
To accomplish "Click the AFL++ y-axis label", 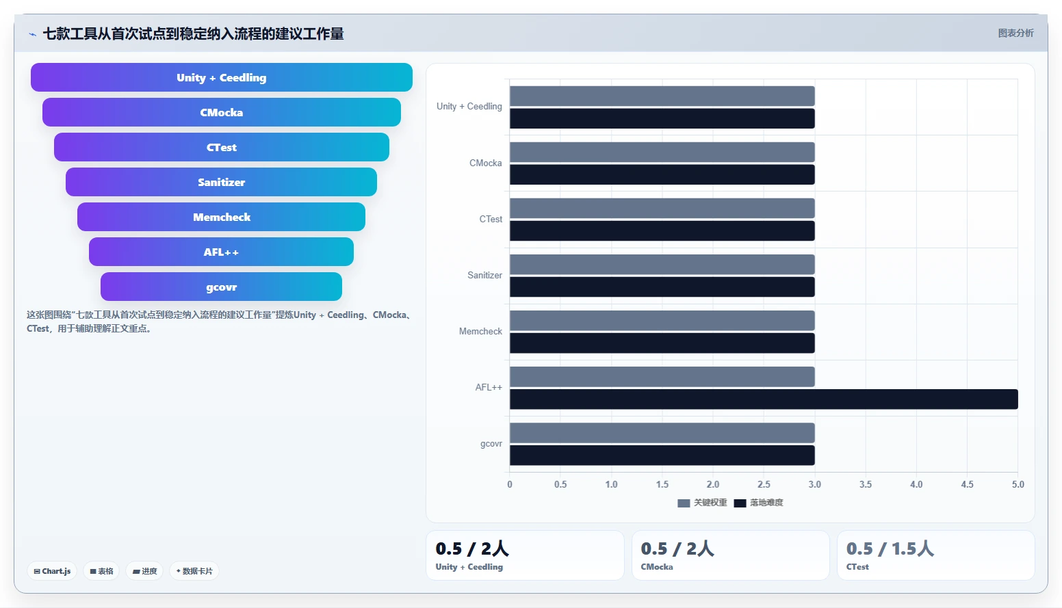I will click(x=489, y=388).
